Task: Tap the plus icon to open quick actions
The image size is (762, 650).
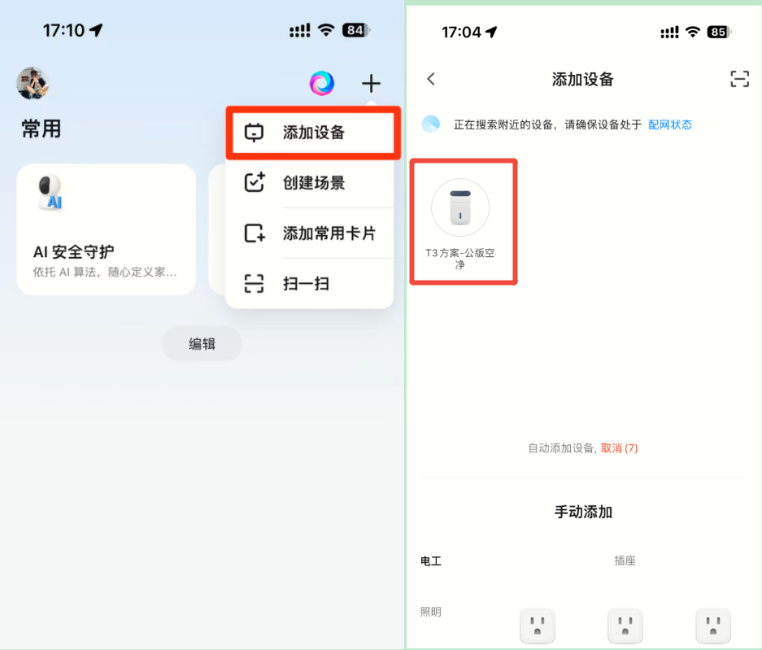Action: coord(371,82)
